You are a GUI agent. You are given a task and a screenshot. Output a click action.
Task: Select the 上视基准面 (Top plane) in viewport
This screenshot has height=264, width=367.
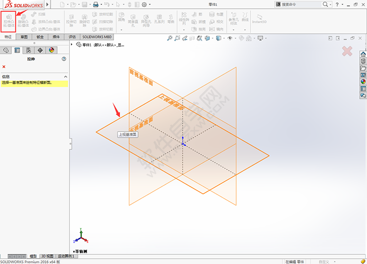(128, 134)
